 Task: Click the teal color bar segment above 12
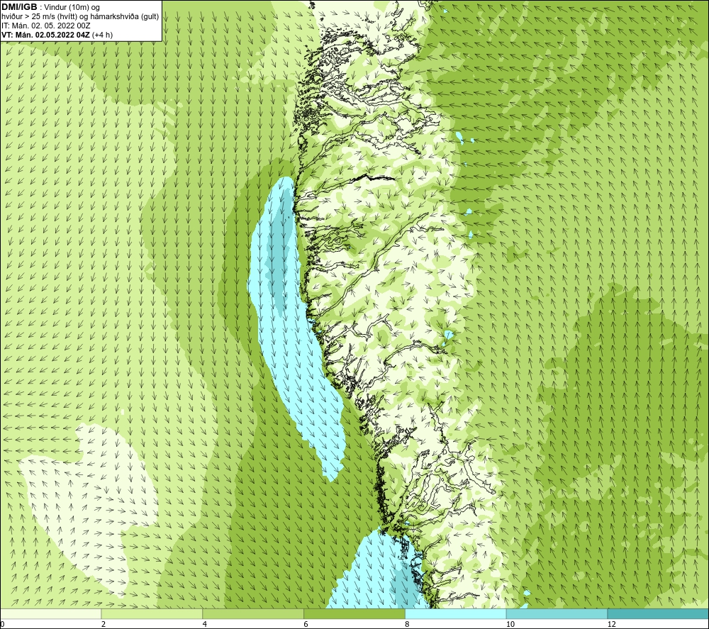[x=658, y=613]
